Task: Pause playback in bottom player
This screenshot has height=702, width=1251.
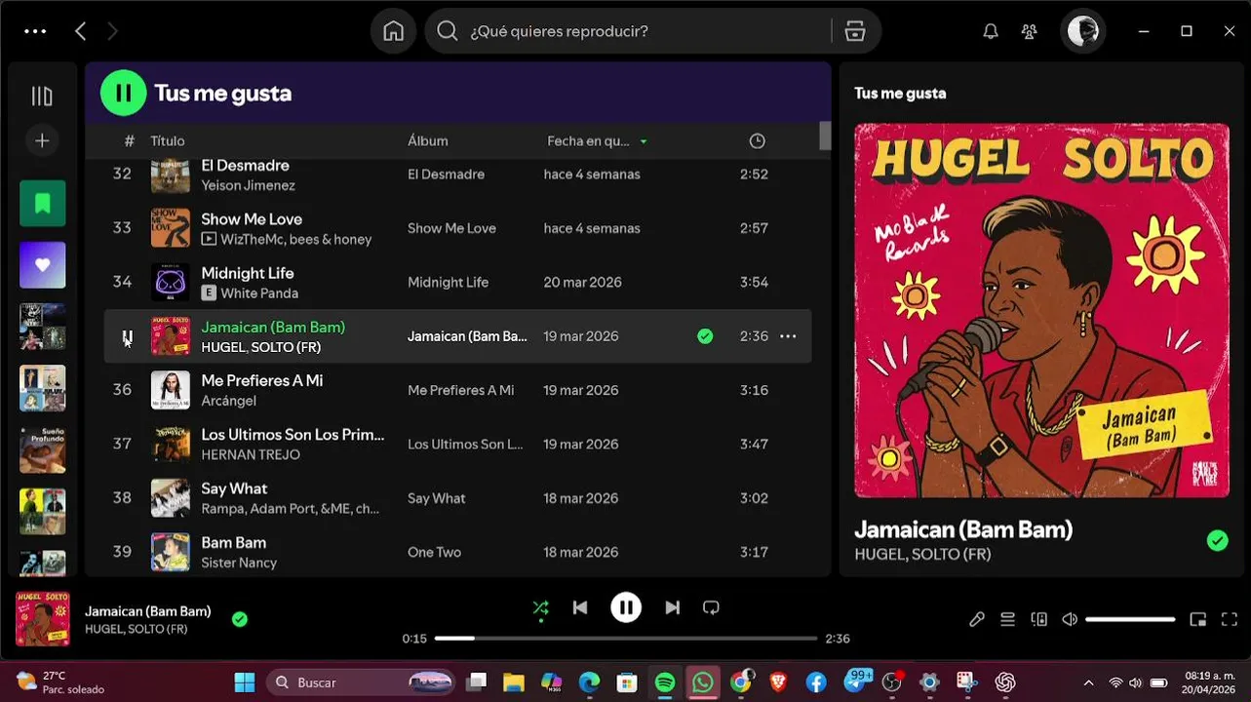Action: pos(626,607)
